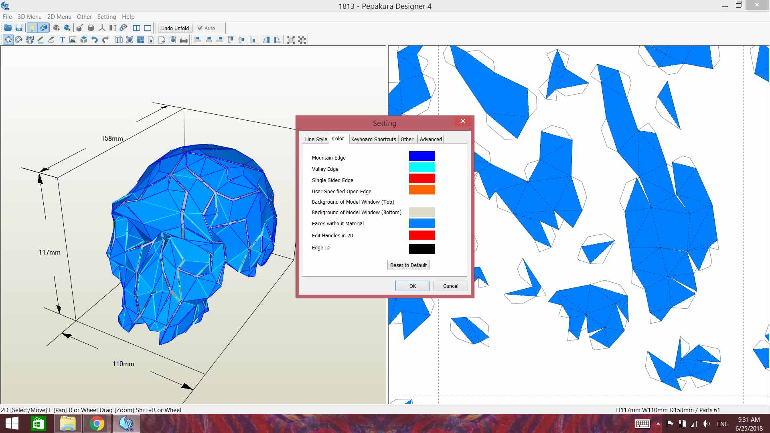Toggle the light bulb lighting icon

[x=32, y=28]
